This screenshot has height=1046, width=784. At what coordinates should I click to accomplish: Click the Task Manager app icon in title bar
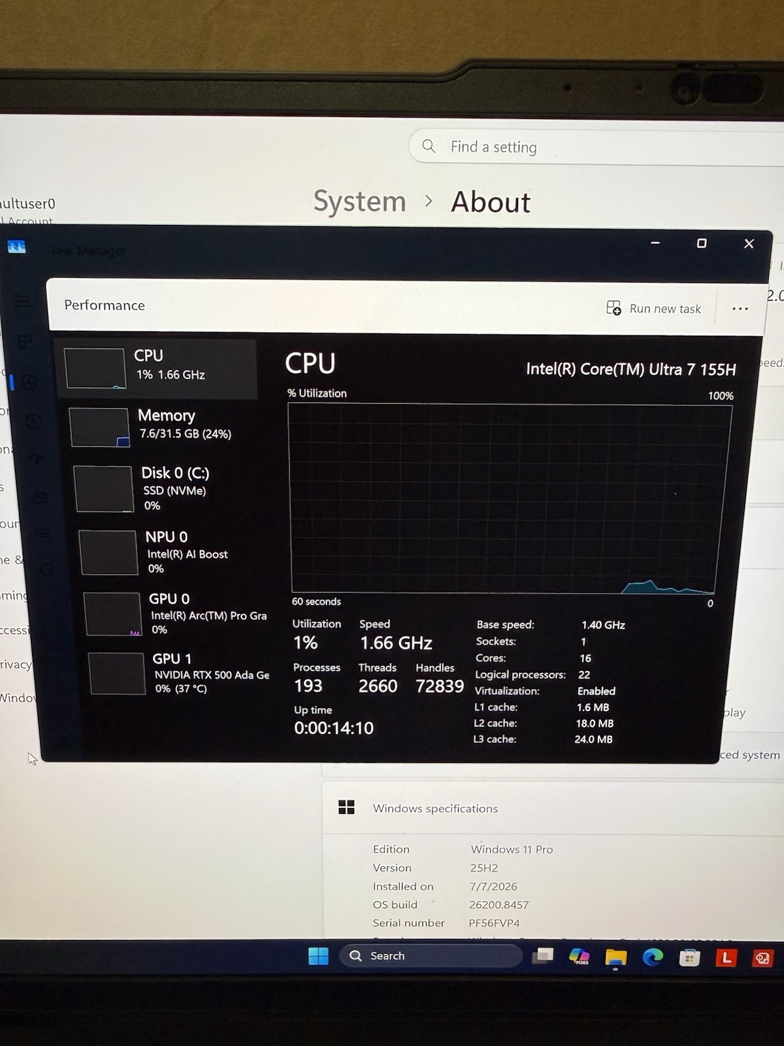16,246
